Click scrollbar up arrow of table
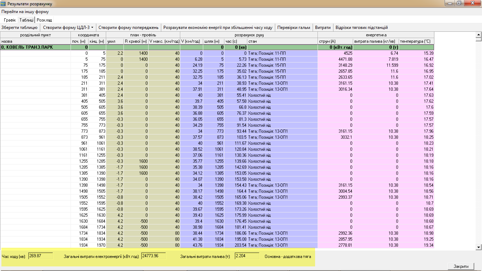This screenshot has width=482, height=271. (x=478, y=35)
